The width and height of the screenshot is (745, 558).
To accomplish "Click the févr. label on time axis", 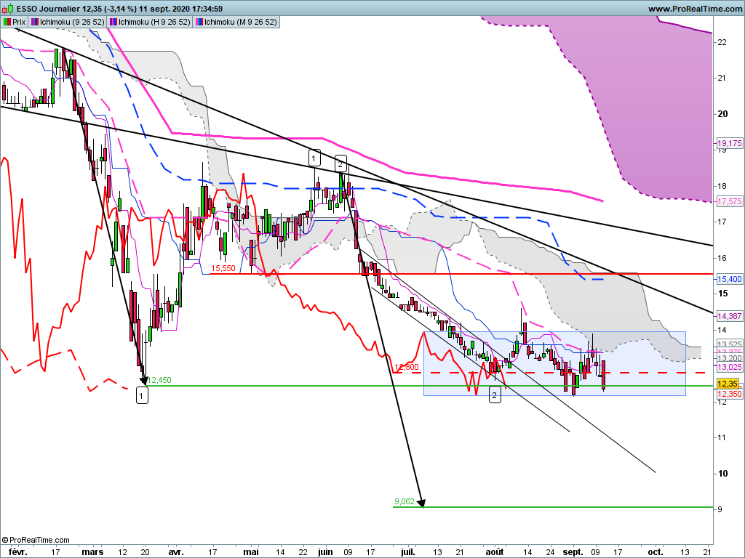I will [18, 552].
